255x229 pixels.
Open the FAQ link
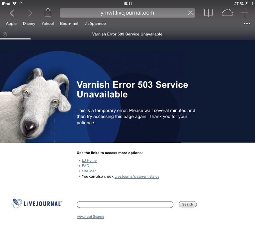point(86,166)
